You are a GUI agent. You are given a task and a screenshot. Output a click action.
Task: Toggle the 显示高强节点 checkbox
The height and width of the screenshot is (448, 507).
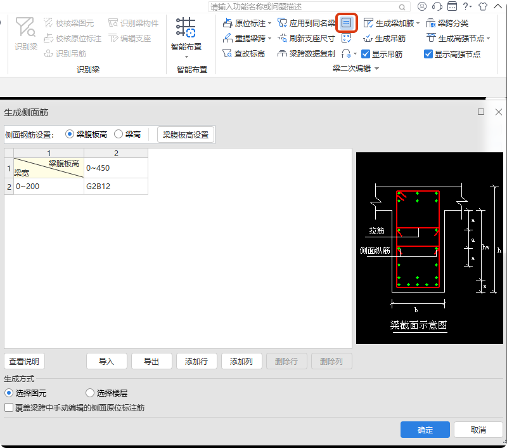click(x=428, y=54)
